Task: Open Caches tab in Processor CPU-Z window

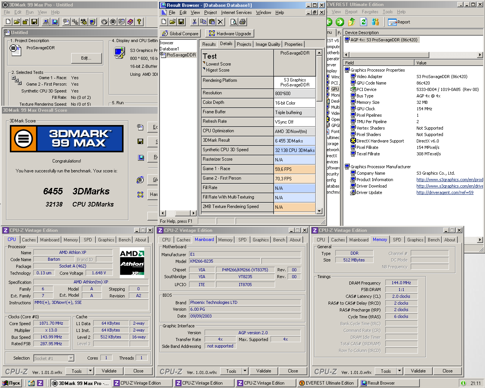Action: tap(29, 240)
